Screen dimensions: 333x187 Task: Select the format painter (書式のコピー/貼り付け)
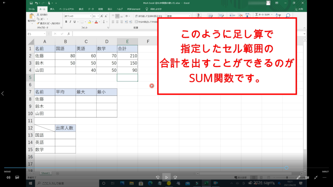[48, 23]
